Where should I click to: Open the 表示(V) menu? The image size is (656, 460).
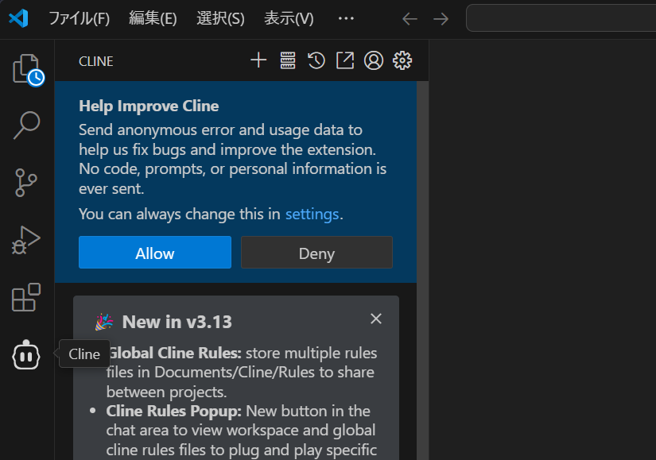tap(289, 18)
